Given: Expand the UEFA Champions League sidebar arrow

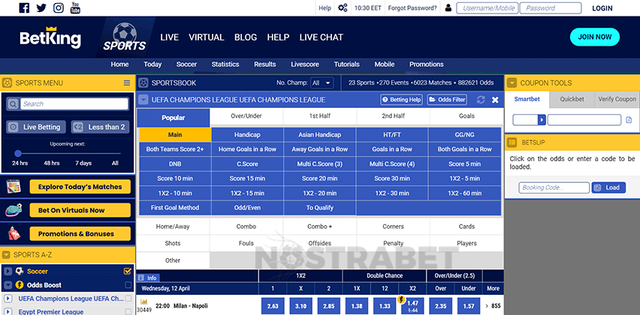Looking at the screenshot, I should coord(8,298).
